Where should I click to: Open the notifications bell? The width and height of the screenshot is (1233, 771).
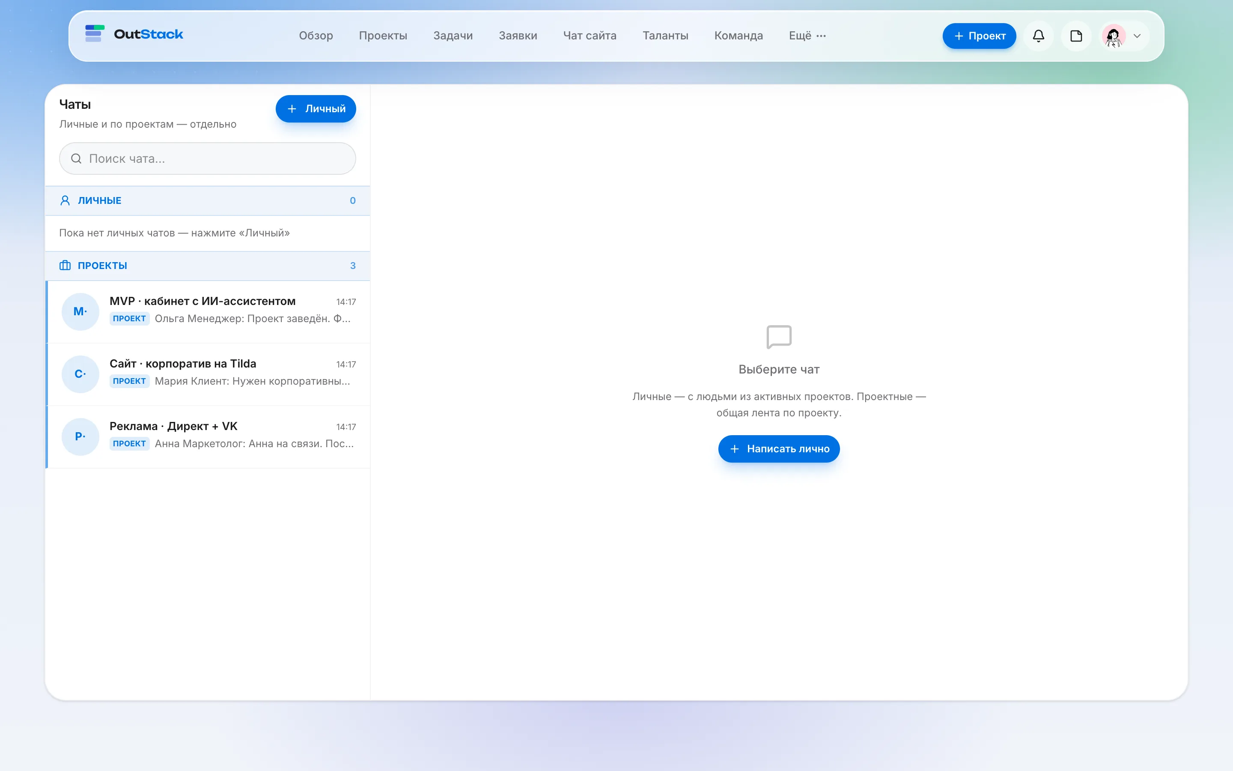(x=1038, y=36)
